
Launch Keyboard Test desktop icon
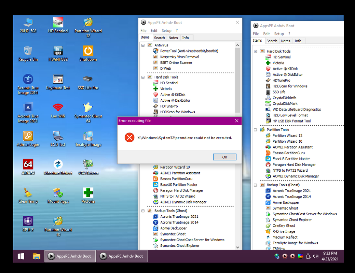58,82
